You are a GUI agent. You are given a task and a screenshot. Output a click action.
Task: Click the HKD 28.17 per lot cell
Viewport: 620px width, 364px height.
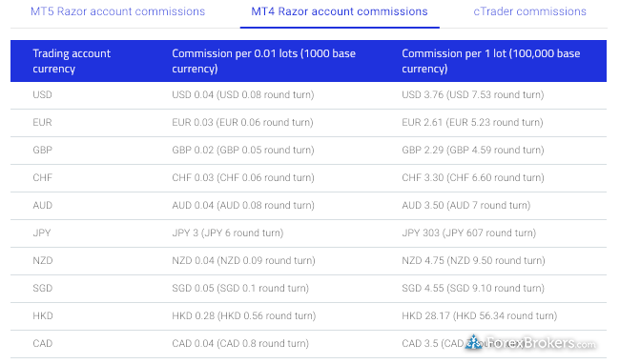click(x=479, y=315)
